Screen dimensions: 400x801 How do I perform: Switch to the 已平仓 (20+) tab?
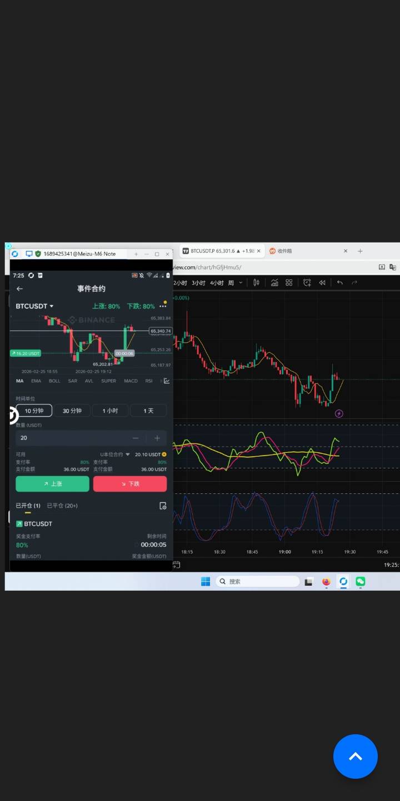[x=62, y=506]
